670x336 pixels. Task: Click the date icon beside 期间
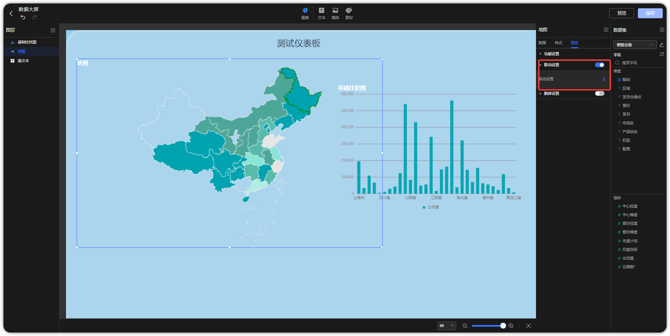click(x=619, y=80)
